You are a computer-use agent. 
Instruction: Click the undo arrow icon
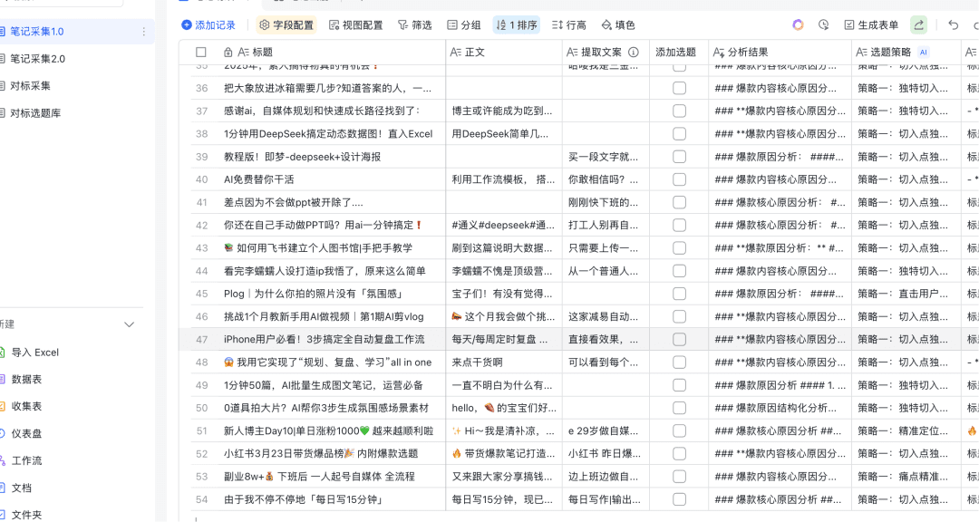tap(953, 25)
